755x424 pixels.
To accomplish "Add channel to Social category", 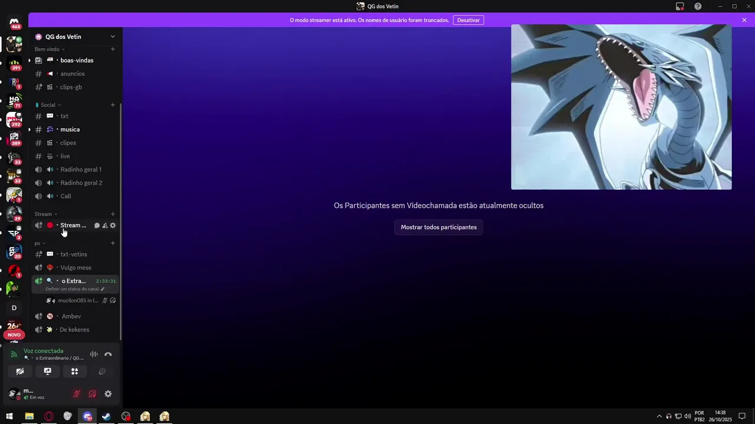I will [x=113, y=105].
